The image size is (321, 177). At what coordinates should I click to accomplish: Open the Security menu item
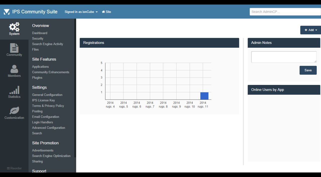tap(38, 38)
